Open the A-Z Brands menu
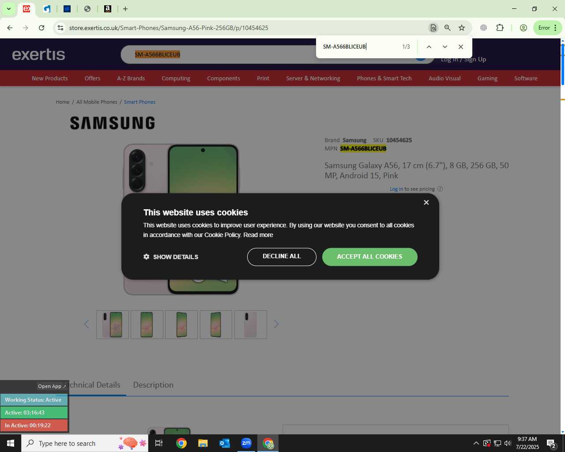The image size is (565, 452). click(x=131, y=78)
